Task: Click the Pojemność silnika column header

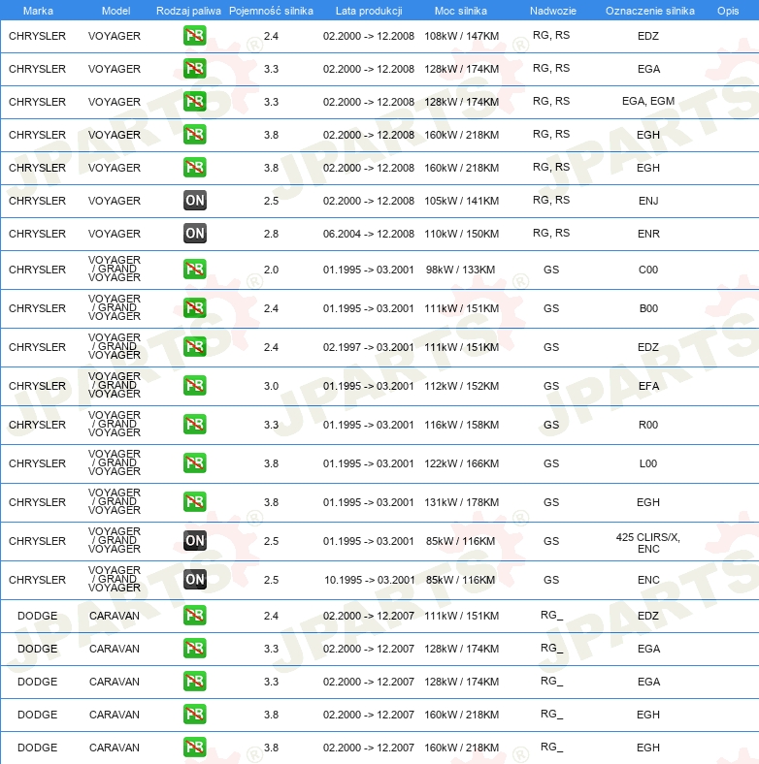Action: tap(271, 10)
